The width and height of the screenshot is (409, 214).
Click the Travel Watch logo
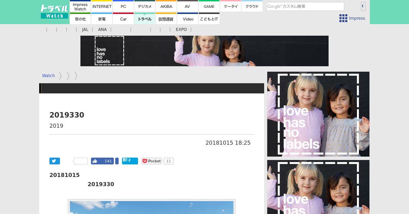point(54,12)
